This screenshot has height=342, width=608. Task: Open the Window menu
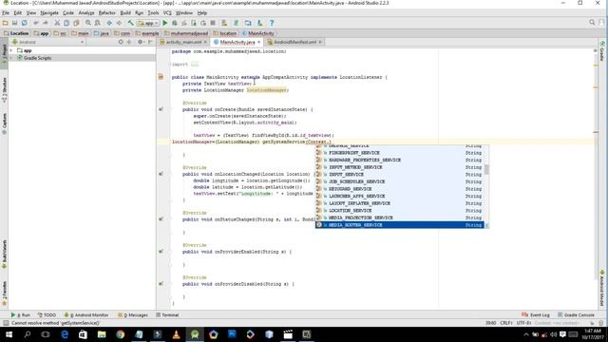tap(183, 12)
